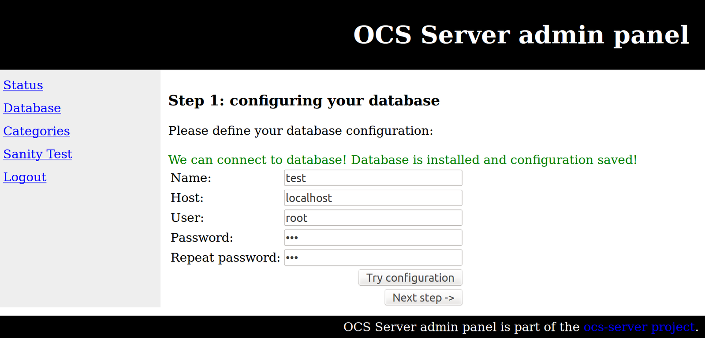Click the OCS Server admin panel title
Image resolution: width=705 pixels, height=338 pixels.
point(521,35)
